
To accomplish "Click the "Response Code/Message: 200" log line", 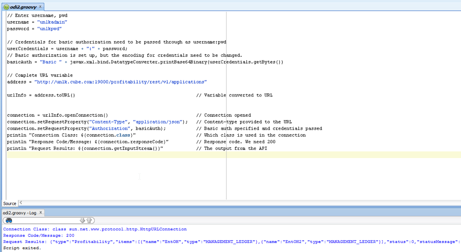I will 39,235.
